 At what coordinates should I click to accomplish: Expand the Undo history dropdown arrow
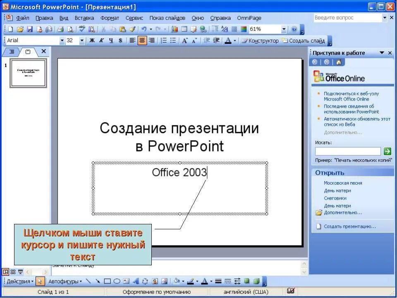(x=151, y=29)
